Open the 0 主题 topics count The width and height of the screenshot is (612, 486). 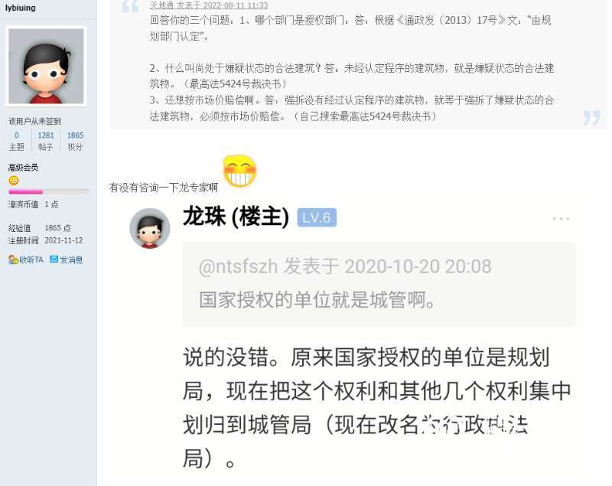point(16,141)
